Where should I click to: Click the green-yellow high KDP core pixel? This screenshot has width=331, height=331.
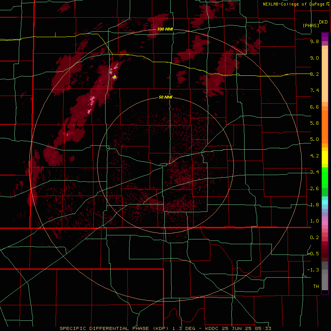click(x=114, y=77)
